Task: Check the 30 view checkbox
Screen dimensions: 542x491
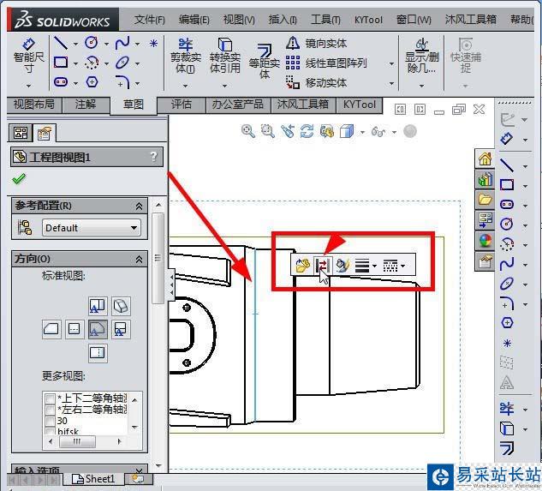Action: click(51, 422)
